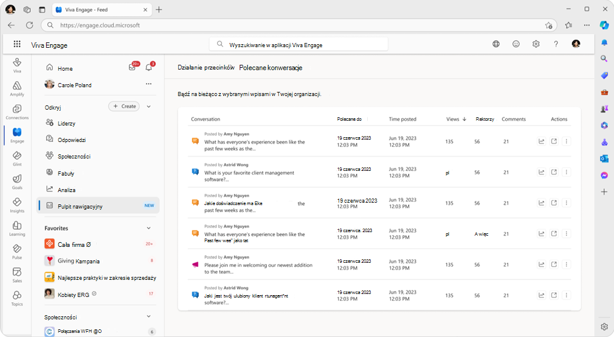Open the help question mark icon
The image size is (614, 337).
tap(556, 44)
